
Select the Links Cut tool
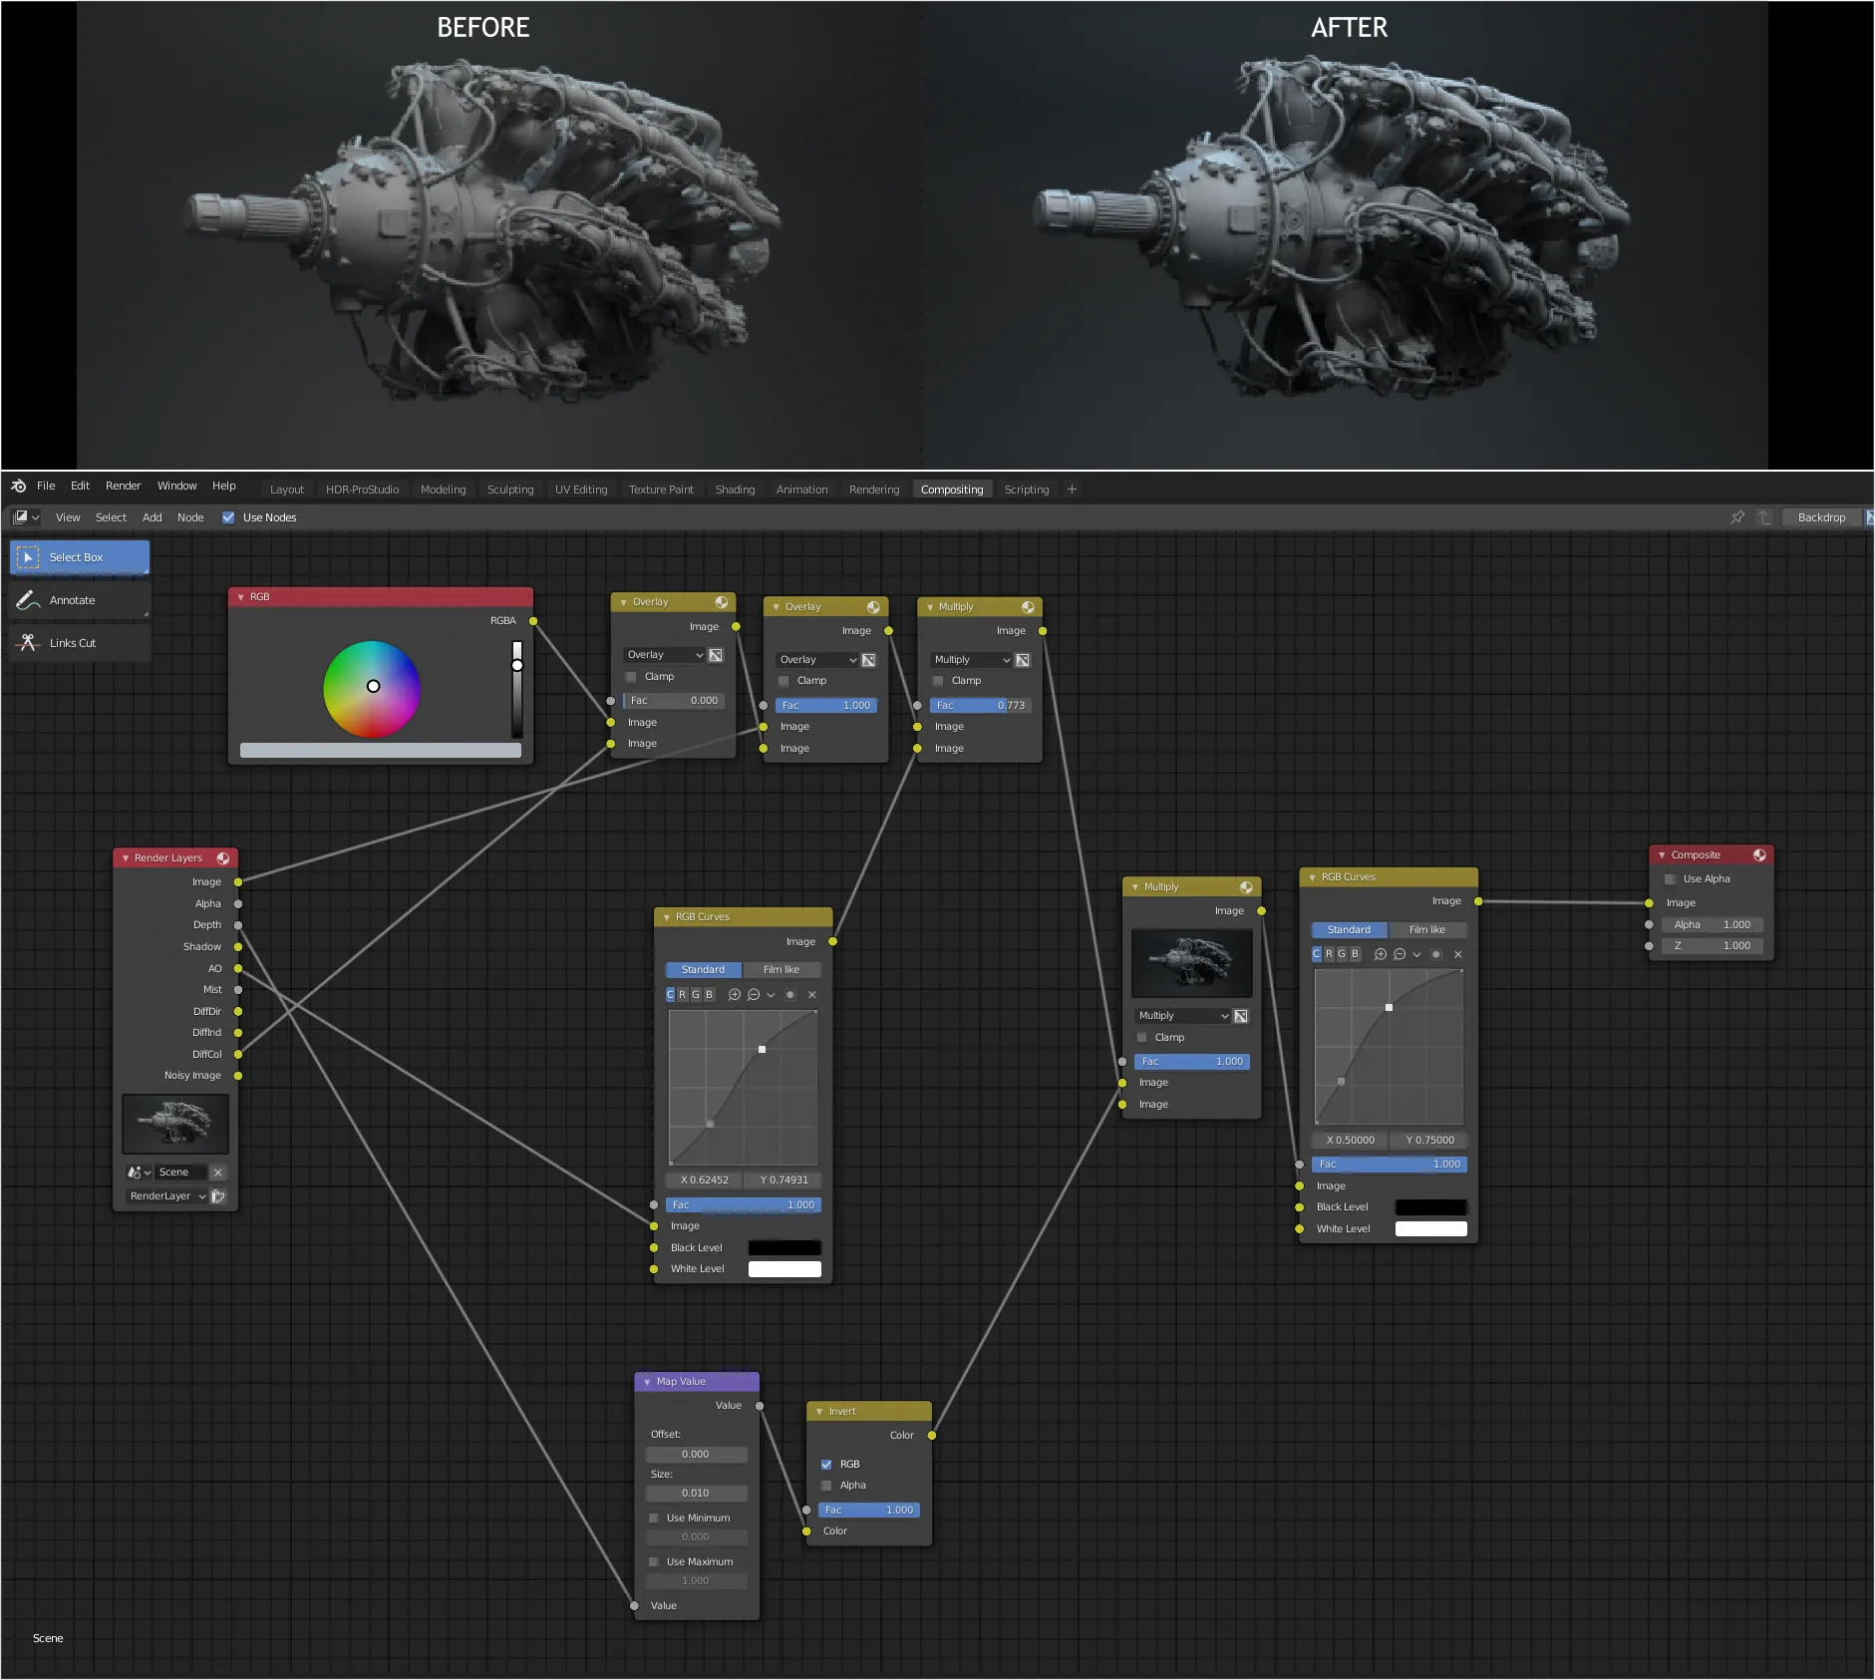click(80, 643)
